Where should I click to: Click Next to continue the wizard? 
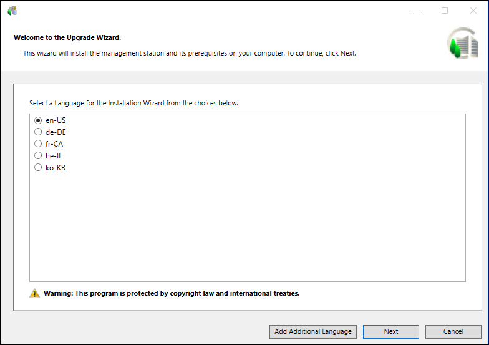pos(391,332)
